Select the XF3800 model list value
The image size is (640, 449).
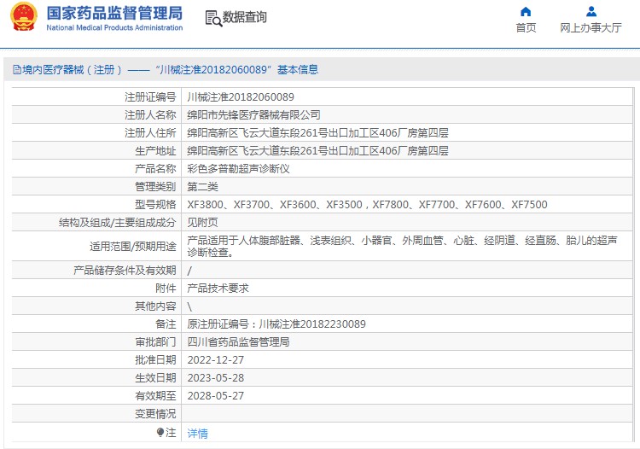pos(367,205)
